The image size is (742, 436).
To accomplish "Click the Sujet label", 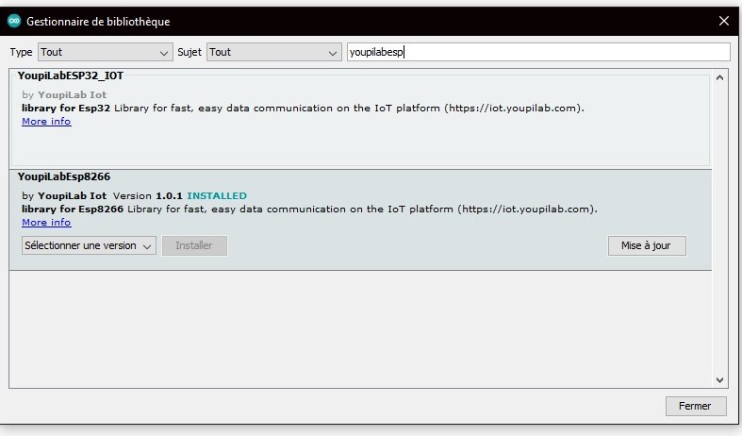I will point(190,52).
